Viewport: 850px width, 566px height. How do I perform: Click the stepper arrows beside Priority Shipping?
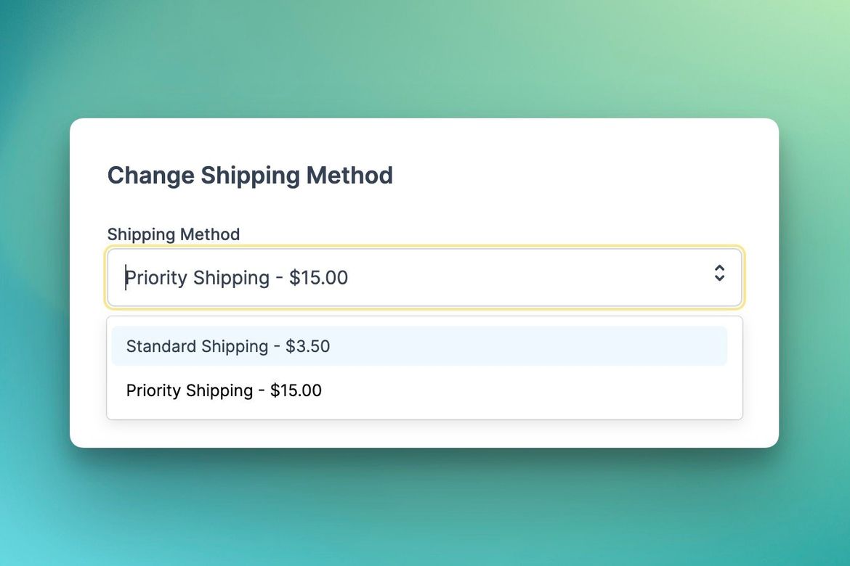click(x=719, y=274)
